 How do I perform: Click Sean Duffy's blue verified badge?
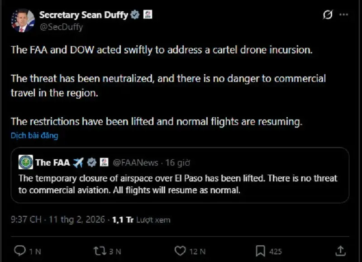tap(134, 14)
